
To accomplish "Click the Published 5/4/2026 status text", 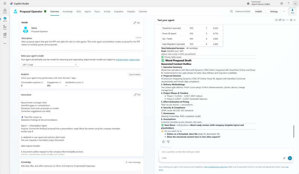I will click(243, 11).
